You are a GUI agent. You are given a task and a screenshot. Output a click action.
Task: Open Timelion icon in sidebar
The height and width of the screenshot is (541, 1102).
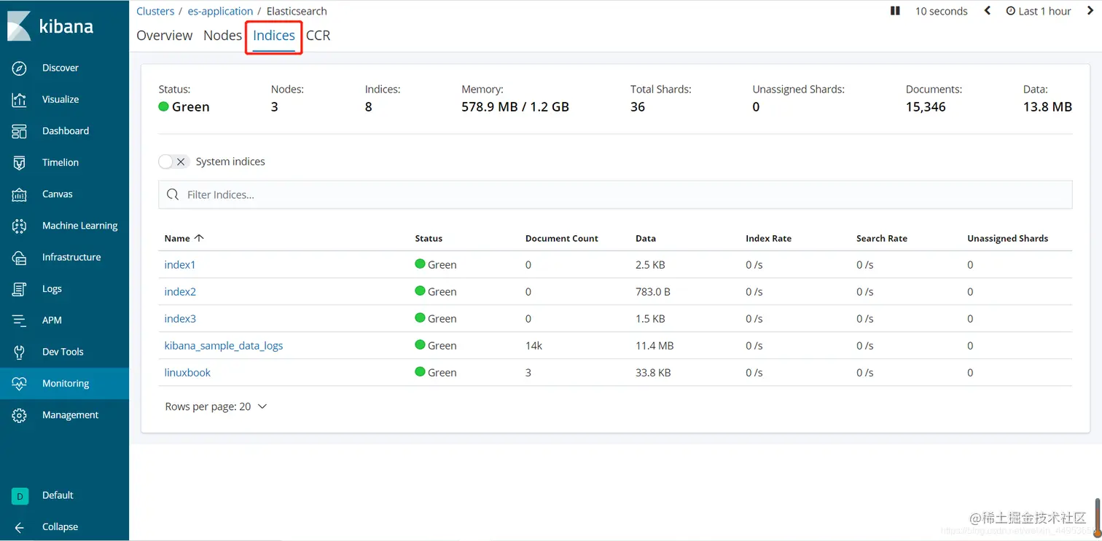(x=20, y=162)
